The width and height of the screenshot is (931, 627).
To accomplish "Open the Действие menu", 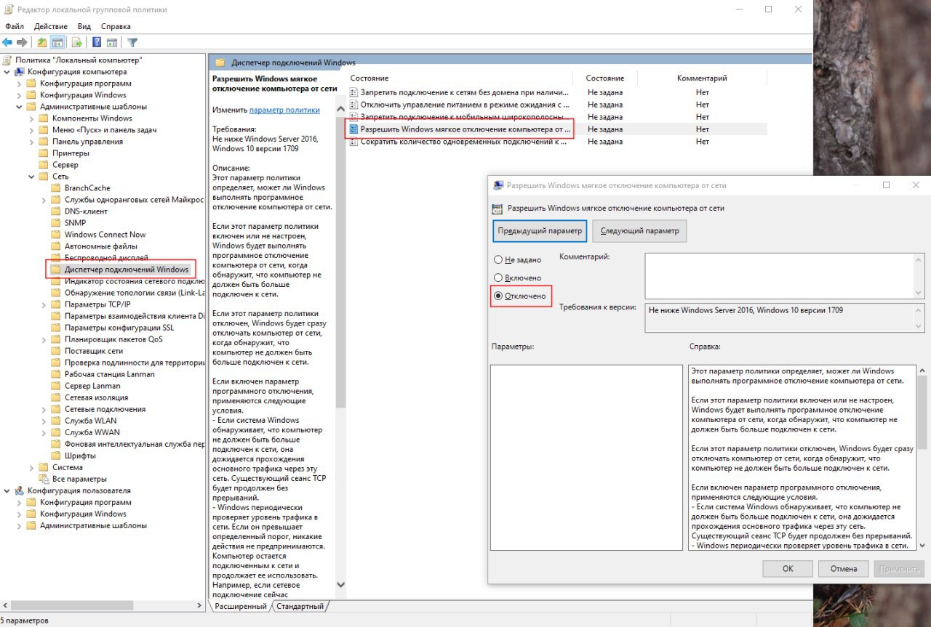I will (x=51, y=26).
